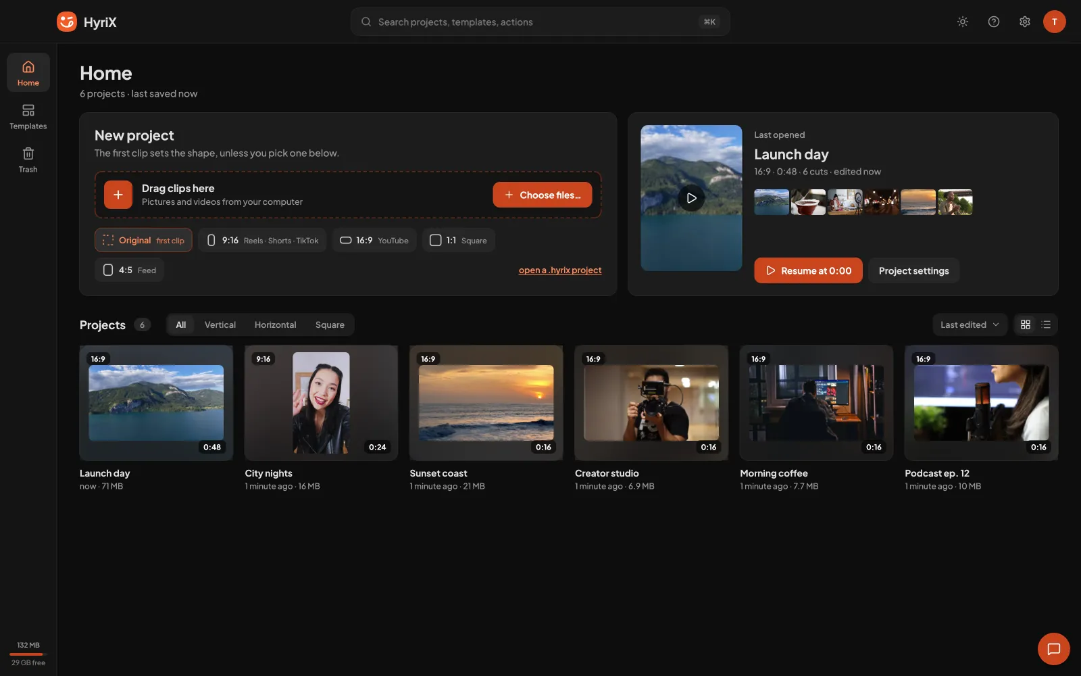Image resolution: width=1081 pixels, height=676 pixels.
Task: Open the Morning coffee project thumbnail
Action: [816, 403]
